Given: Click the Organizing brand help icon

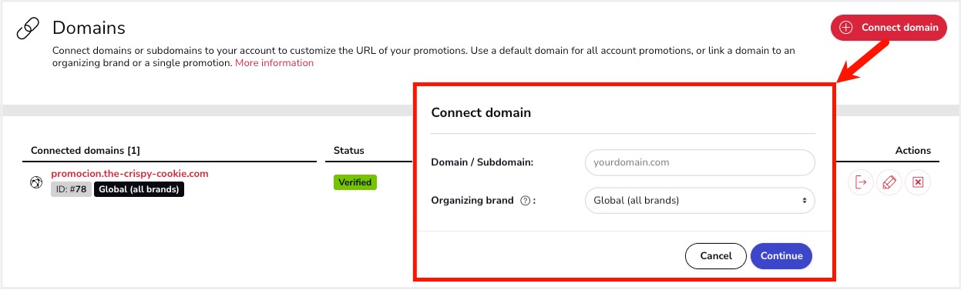Looking at the screenshot, I should 526,201.
